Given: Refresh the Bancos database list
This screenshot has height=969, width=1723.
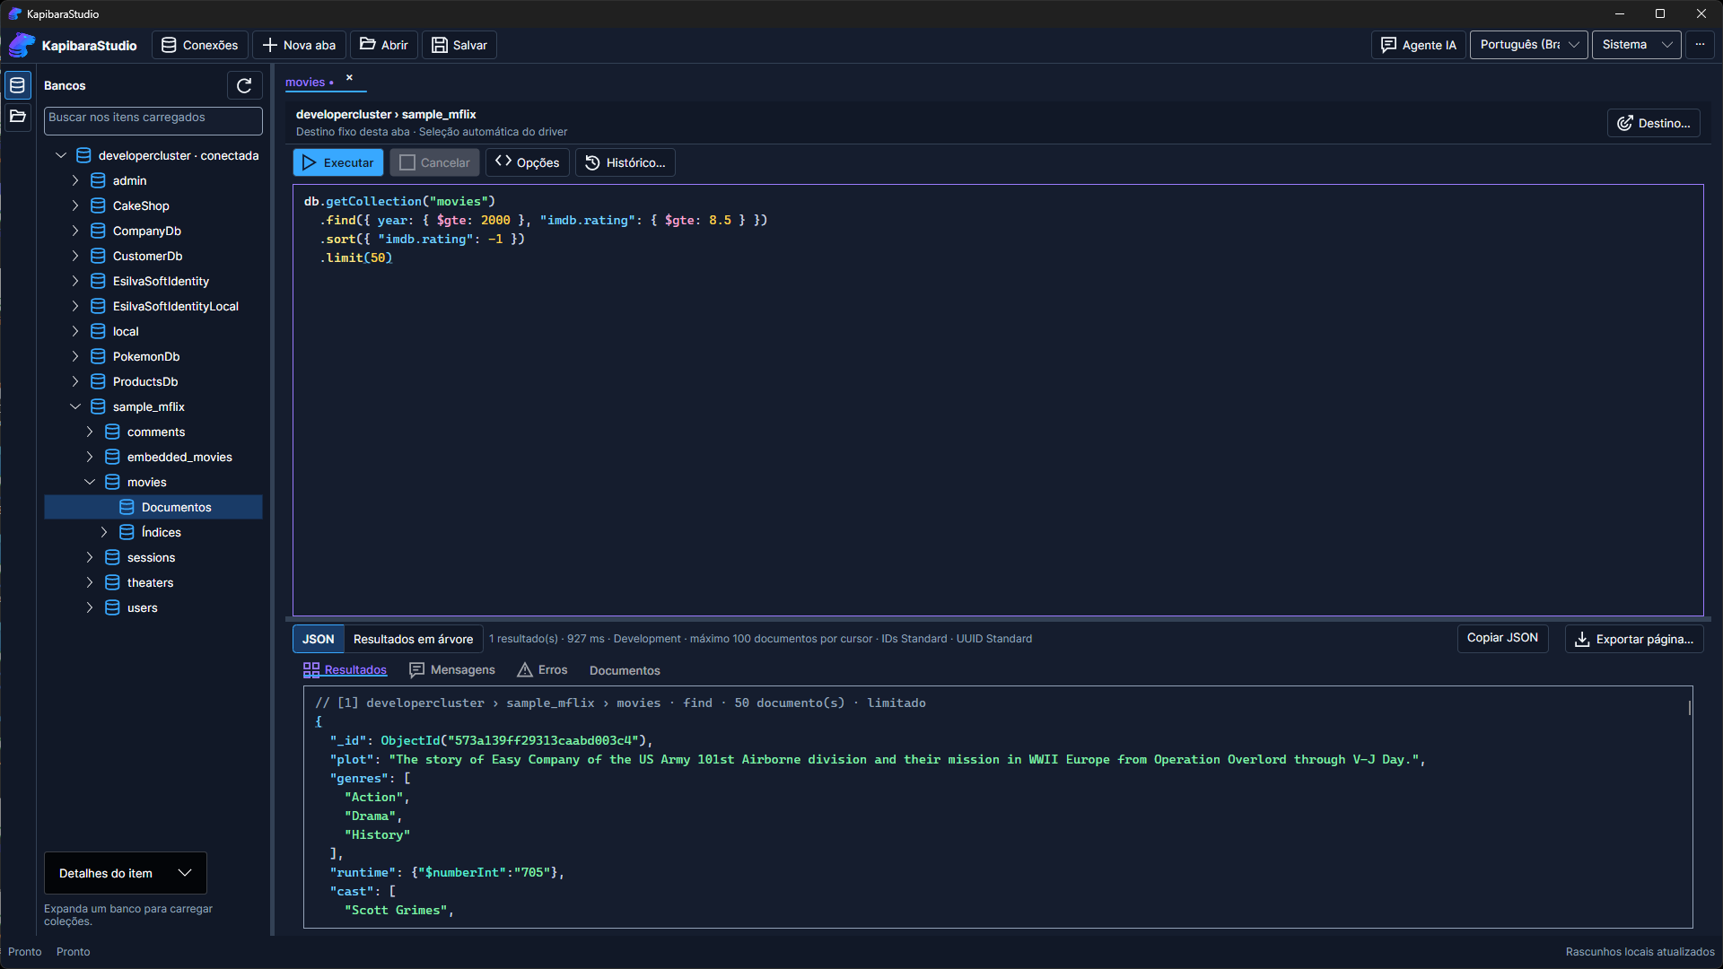Looking at the screenshot, I should click(x=244, y=85).
